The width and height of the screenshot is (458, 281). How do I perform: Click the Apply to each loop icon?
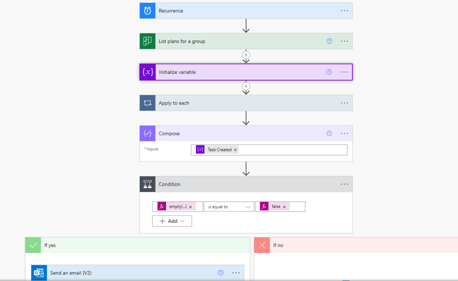[147, 103]
